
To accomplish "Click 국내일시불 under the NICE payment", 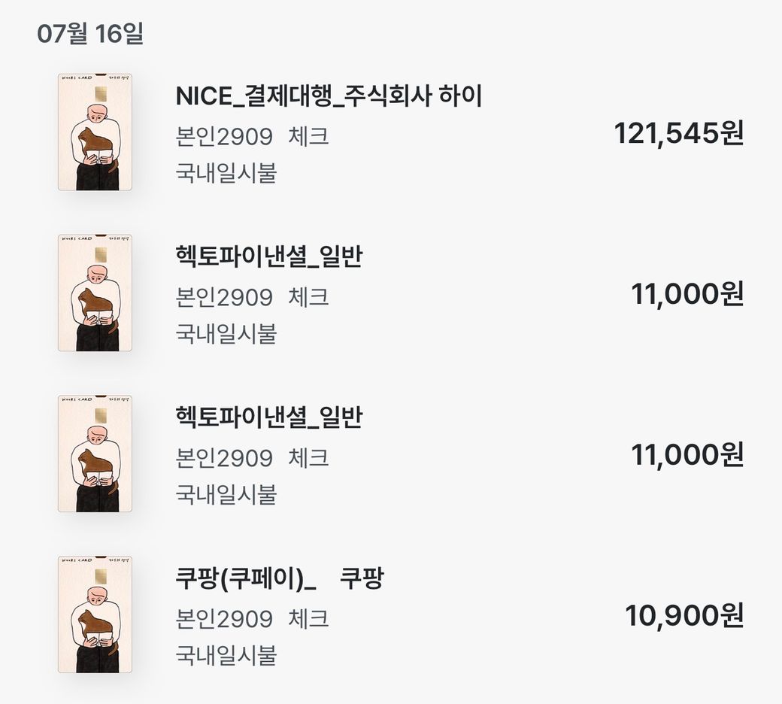I will pyautogui.click(x=226, y=173).
